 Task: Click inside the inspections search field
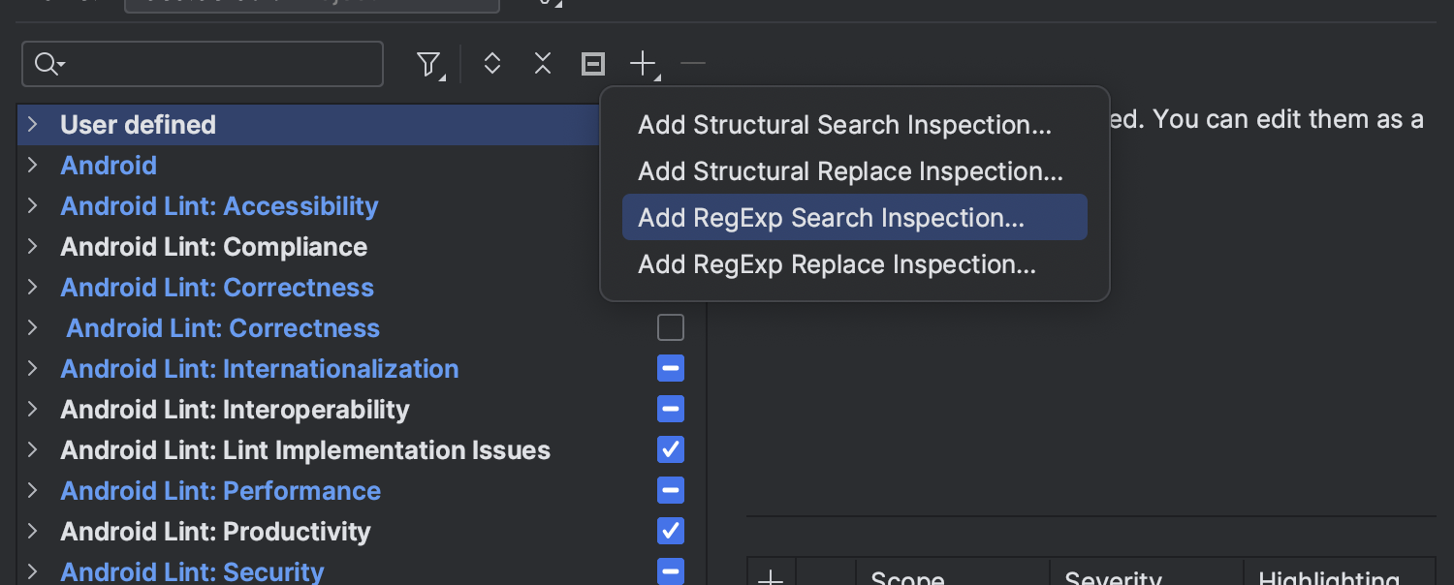point(203,65)
